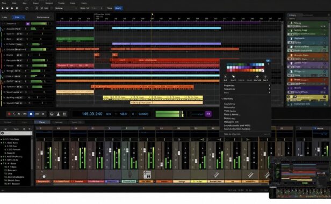
Task: Click the 4/4 time signature display
Action: pyautogui.click(x=109, y=114)
